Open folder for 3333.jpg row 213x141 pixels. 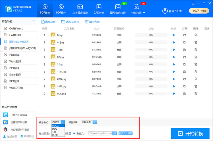click(185, 86)
